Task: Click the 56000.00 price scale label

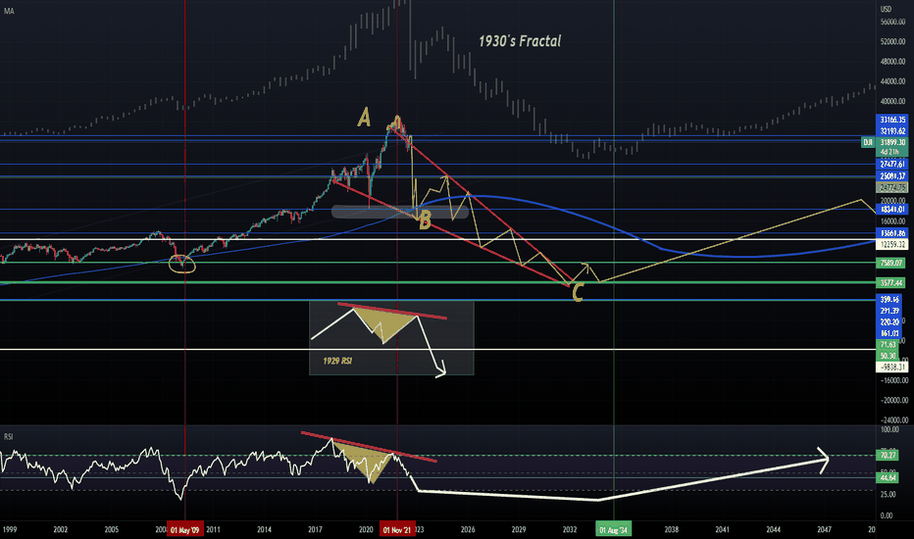Action: (893, 23)
